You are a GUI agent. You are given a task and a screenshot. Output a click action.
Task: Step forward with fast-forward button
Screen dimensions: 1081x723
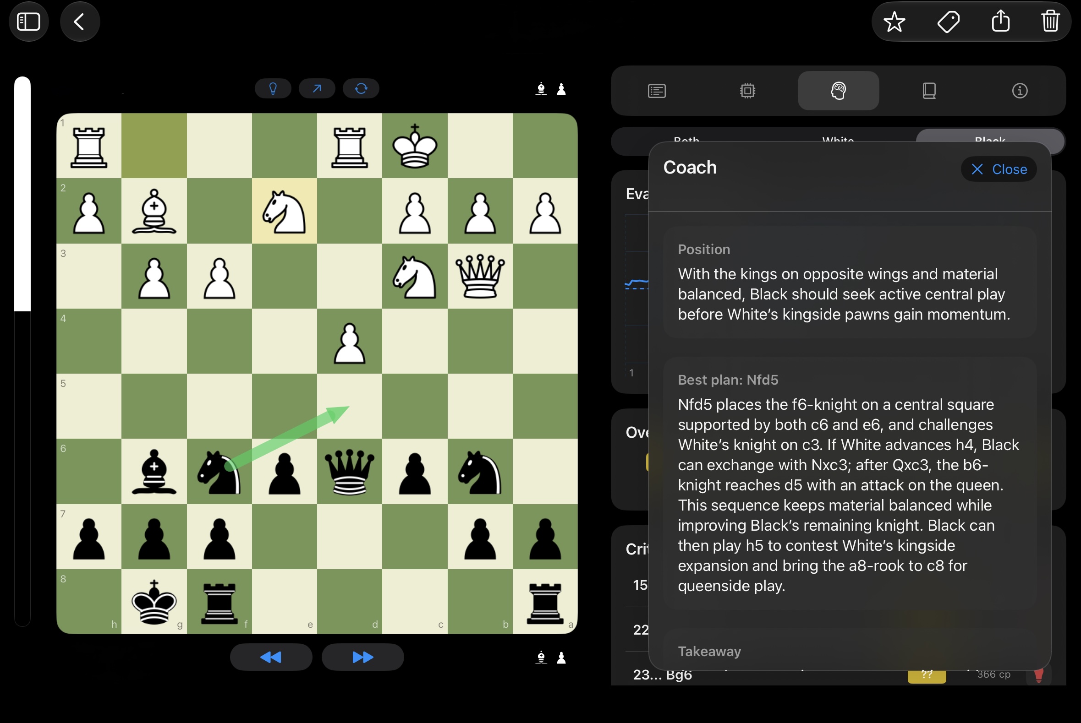362,657
